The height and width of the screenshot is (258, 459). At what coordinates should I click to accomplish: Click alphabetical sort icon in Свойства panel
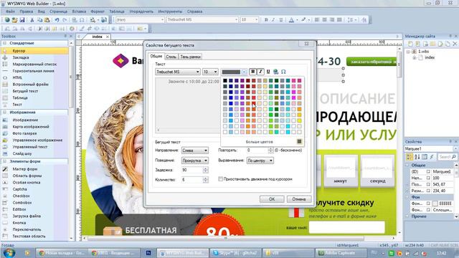pos(417,157)
